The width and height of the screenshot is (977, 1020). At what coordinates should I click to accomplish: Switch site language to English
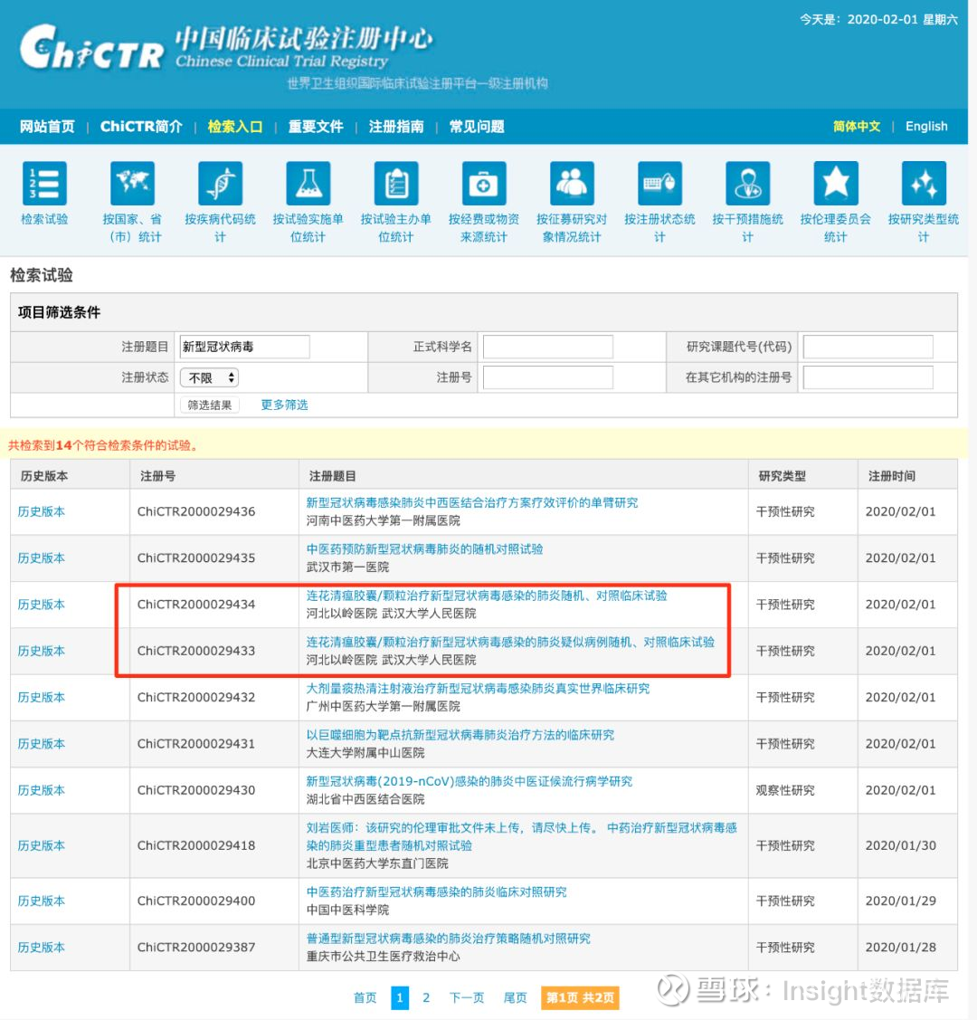click(925, 127)
